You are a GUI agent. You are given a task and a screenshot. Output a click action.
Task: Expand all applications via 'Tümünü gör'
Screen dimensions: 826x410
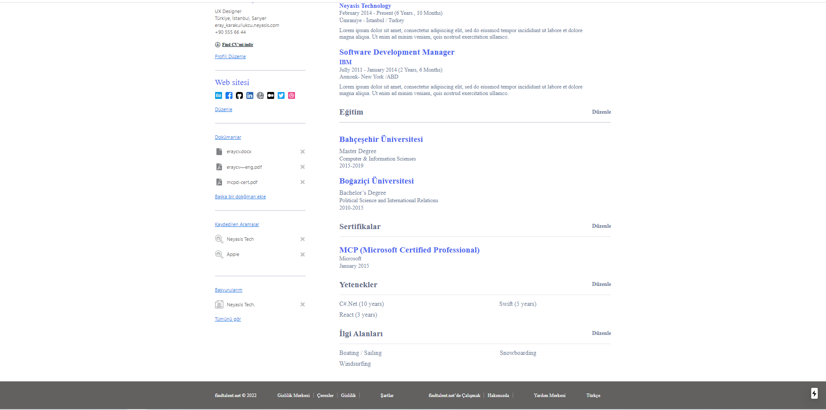click(227, 318)
